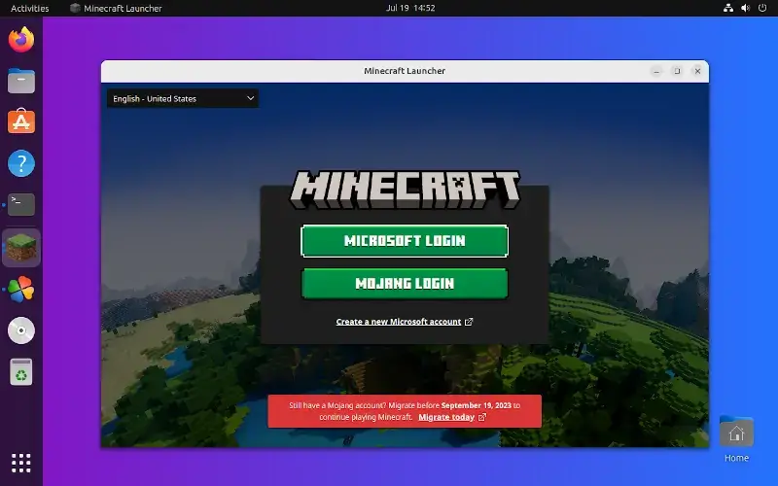
Task: Open Firefox from the dock
Action: (21, 40)
